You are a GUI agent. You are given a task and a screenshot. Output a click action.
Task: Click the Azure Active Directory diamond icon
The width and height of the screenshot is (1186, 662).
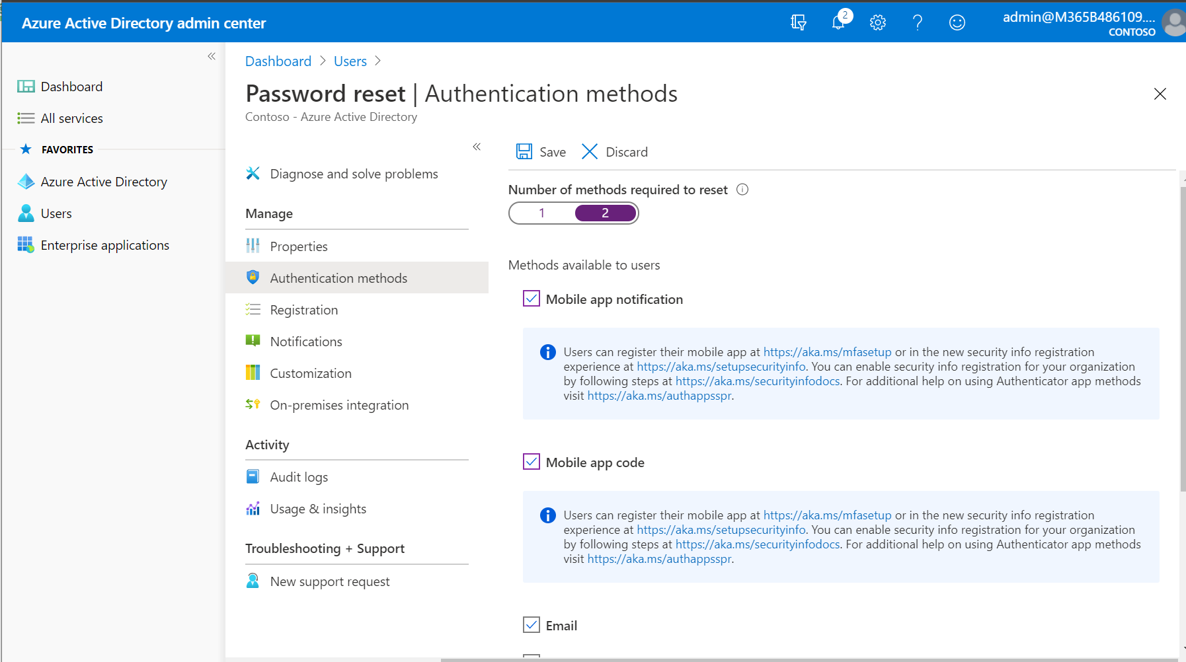[x=26, y=182]
